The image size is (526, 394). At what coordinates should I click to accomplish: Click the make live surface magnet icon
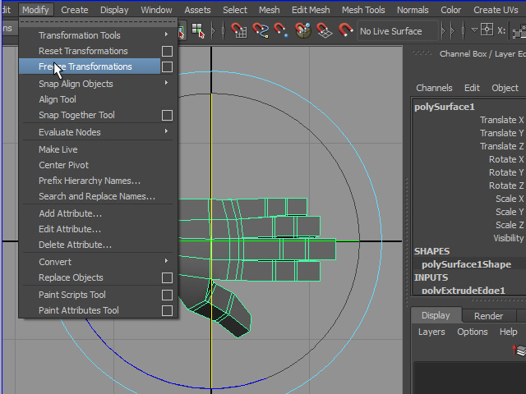coord(345,30)
